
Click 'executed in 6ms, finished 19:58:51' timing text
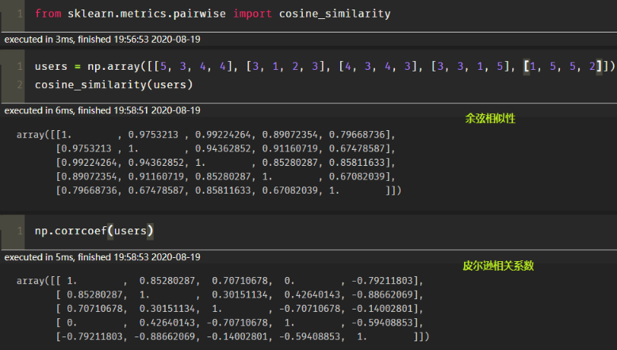pyautogui.click(x=102, y=110)
